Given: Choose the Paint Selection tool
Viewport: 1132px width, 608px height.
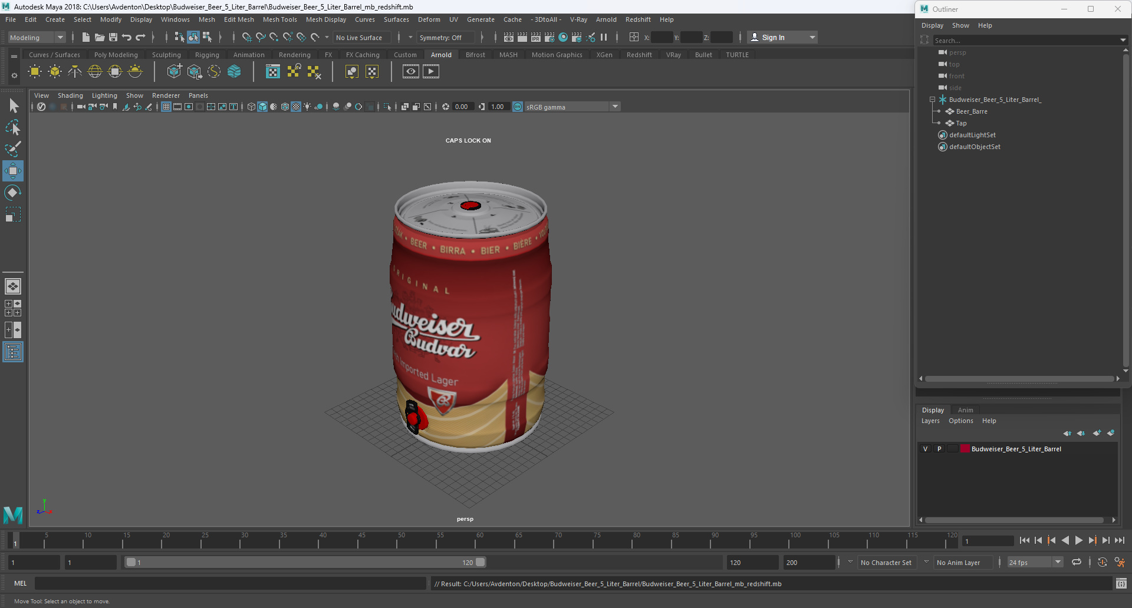Looking at the screenshot, I should pyautogui.click(x=13, y=149).
